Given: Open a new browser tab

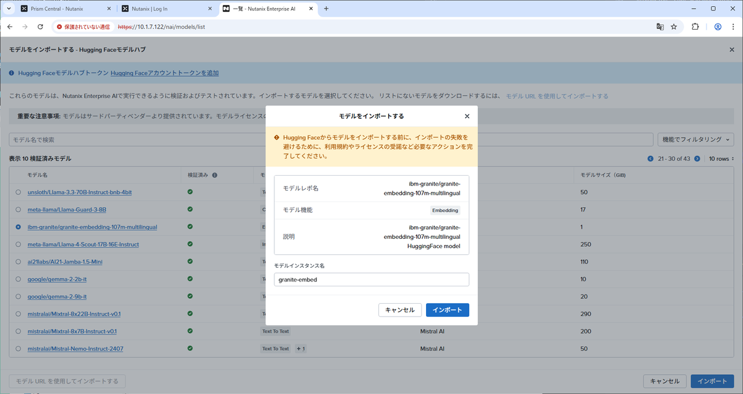Looking at the screenshot, I should 326,9.
